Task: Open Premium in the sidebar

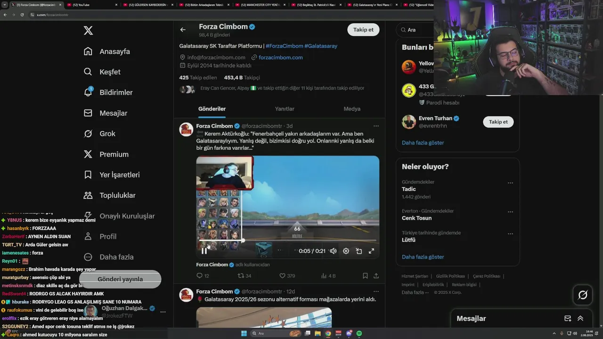Action: click(x=106, y=154)
